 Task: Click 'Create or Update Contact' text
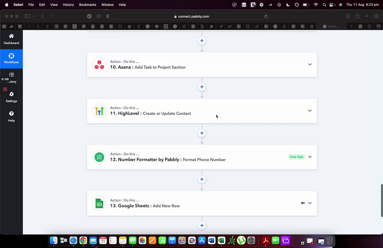pos(167,113)
